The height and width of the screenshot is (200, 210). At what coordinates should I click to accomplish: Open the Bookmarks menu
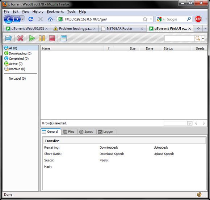pyautogui.click(x=55, y=12)
